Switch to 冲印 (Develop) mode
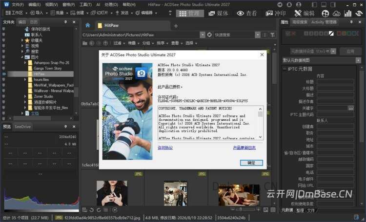This screenshot has height=222, width=366. (275, 13)
